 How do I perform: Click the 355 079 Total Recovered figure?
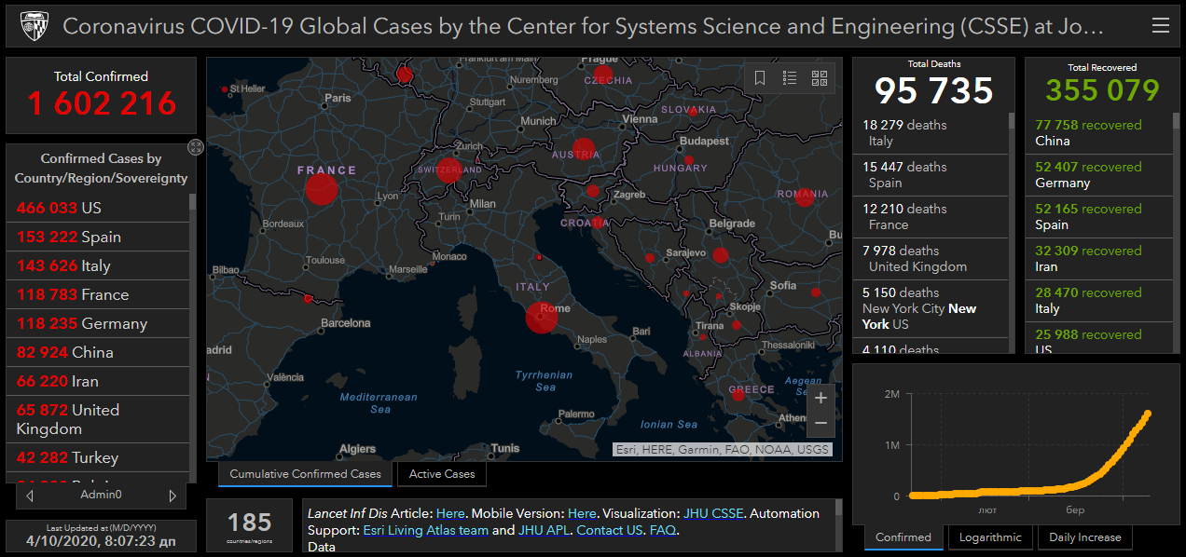1102,90
